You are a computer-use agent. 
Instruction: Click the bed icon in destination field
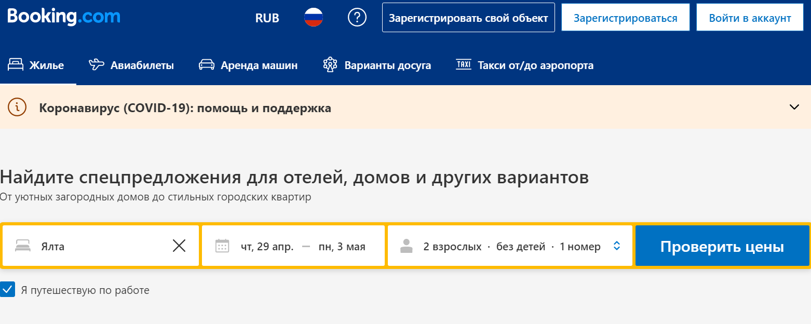click(x=23, y=246)
